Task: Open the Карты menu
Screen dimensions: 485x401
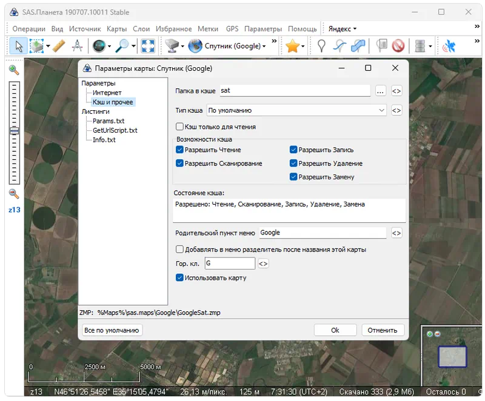Action: [x=116, y=29]
